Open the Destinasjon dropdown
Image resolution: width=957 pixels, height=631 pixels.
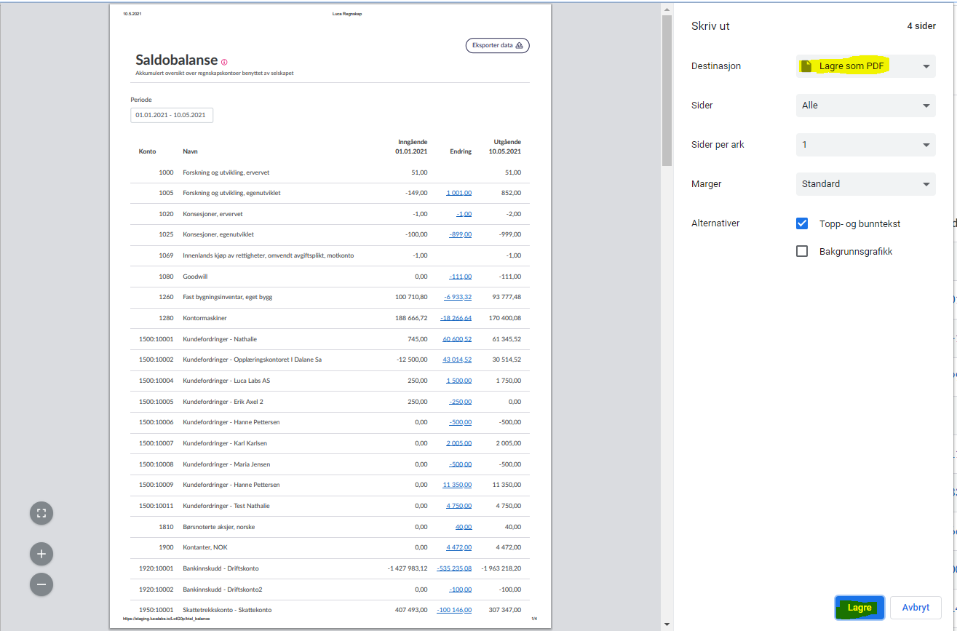pos(865,66)
